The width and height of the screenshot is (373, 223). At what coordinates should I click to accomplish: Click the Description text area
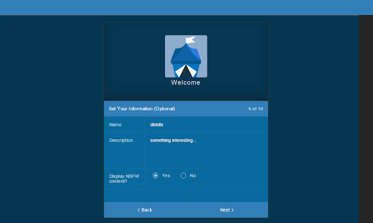pos(206,150)
